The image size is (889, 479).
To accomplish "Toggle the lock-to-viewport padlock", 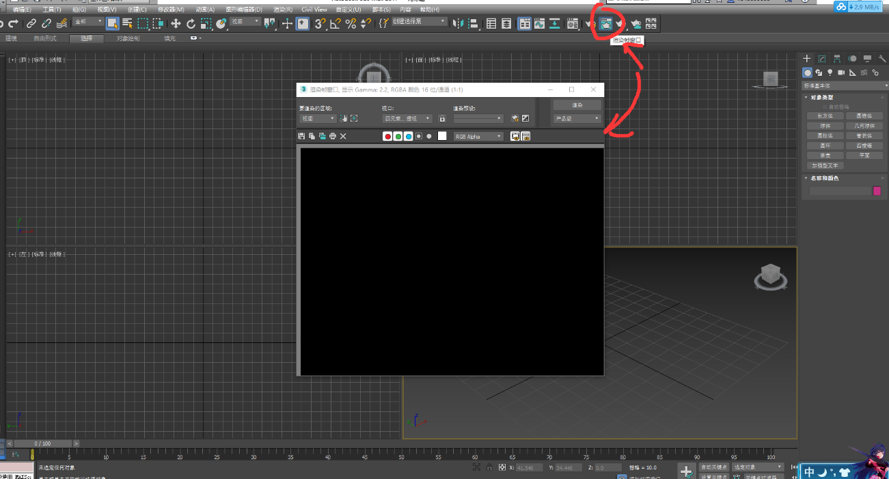I will coord(442,119).
